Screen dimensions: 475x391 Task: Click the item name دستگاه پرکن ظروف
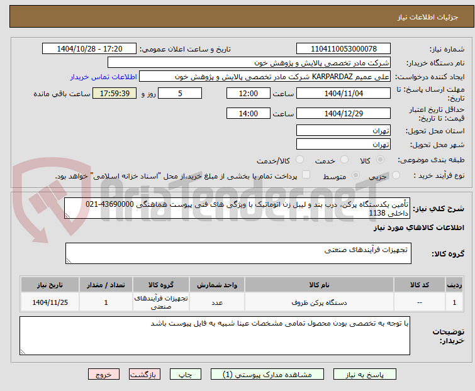coord(319,302)
